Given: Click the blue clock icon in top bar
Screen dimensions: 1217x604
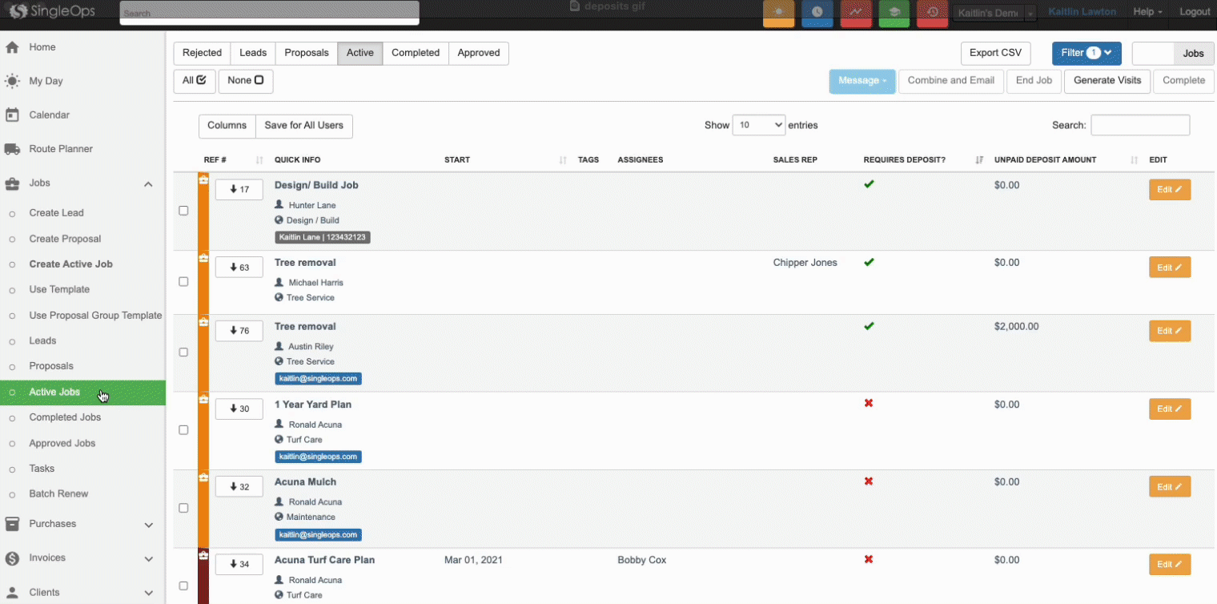Looking at the screenshot, I should (817, 13).
